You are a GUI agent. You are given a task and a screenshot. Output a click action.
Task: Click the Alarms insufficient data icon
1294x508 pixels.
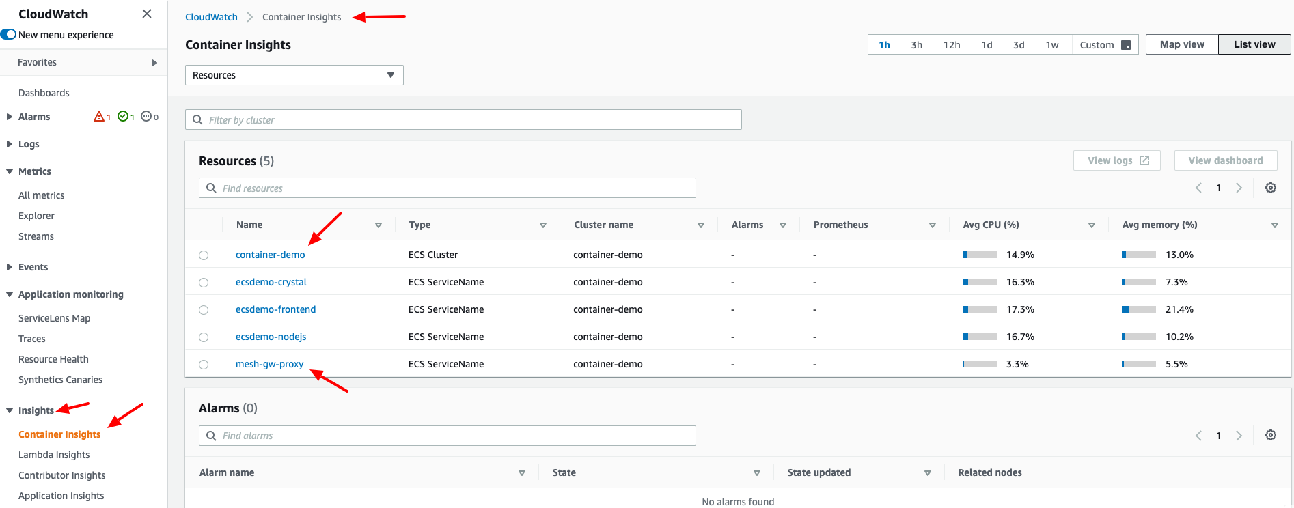(146, 117)
